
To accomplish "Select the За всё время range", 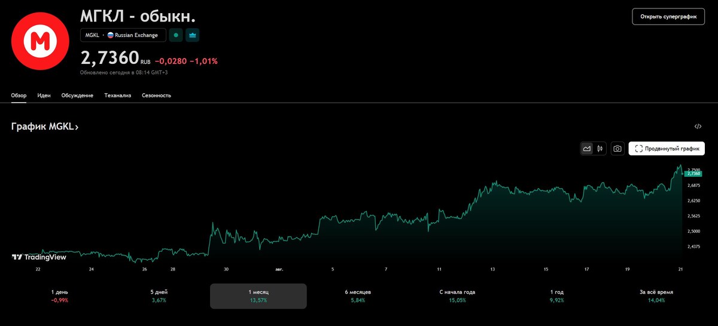I will 656,296.
